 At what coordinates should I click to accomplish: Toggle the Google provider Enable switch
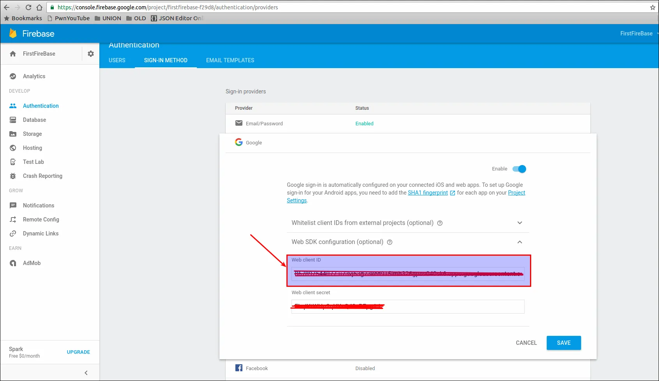[519, 169]
